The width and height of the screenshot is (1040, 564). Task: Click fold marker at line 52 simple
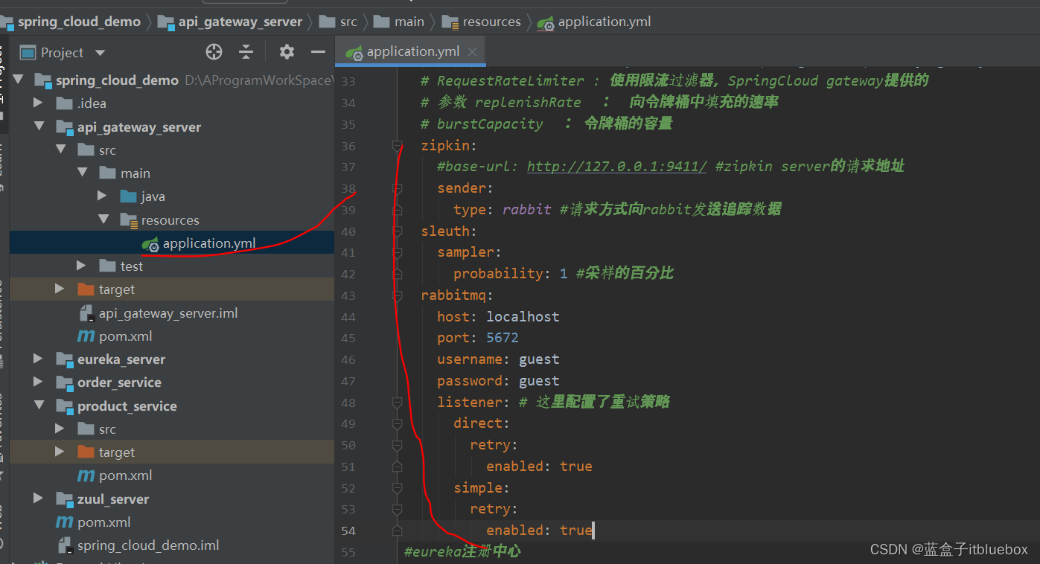(398, 488)
